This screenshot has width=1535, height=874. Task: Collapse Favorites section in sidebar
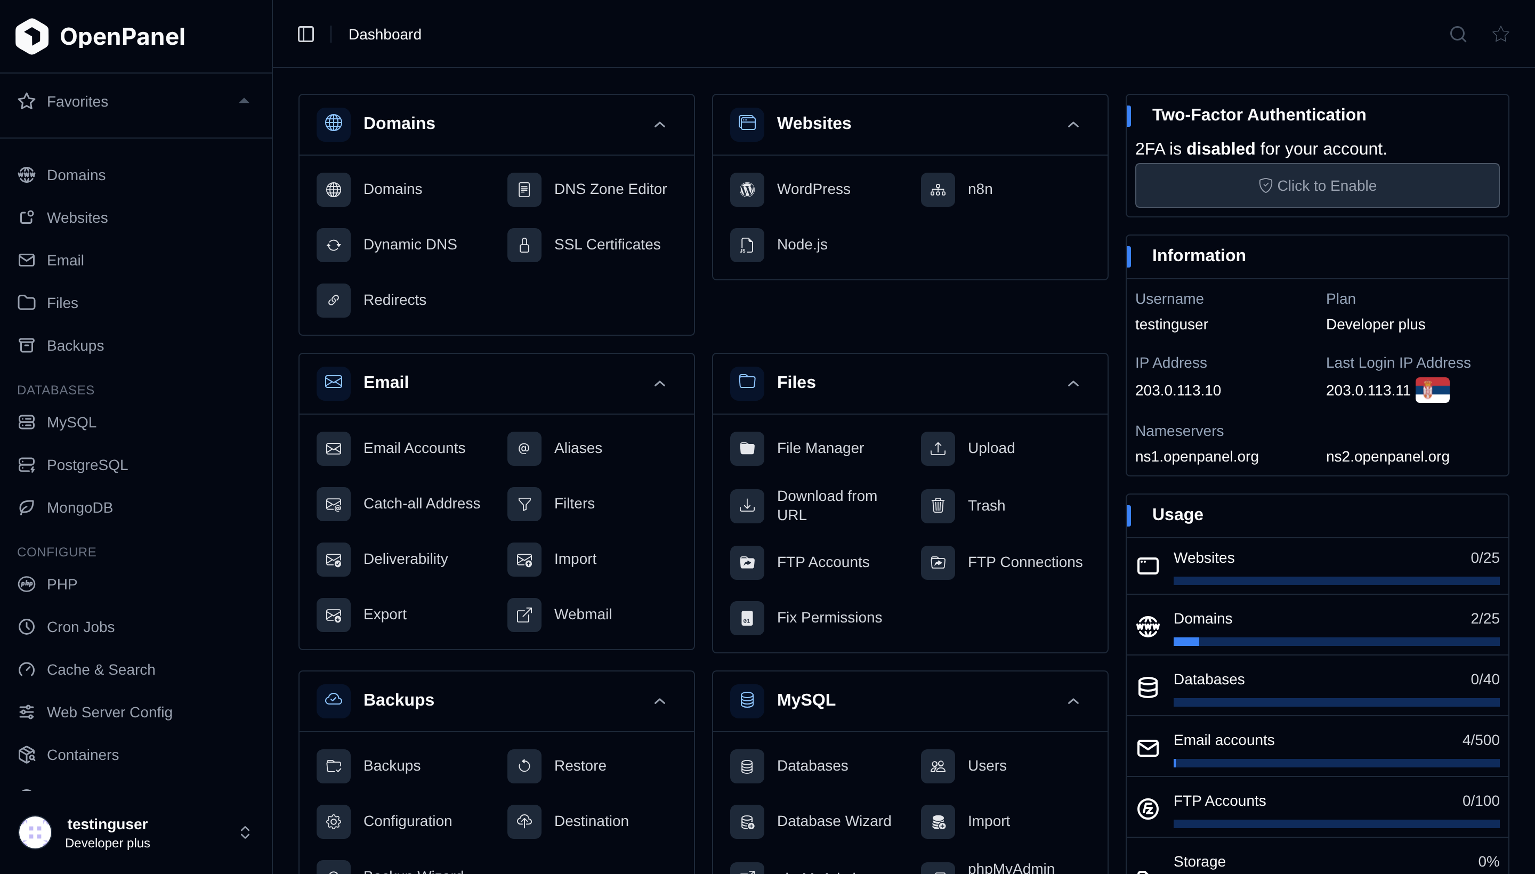tap(244, 101)
